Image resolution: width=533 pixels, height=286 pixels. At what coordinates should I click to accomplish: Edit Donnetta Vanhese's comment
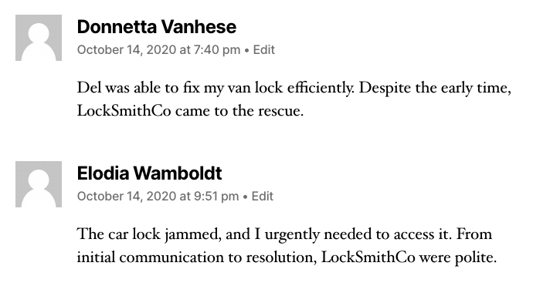point(263,50)
